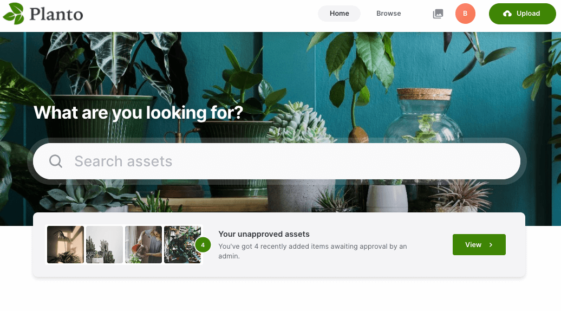The width and height of the screenshot is (561, 311).
Task: Open the image collections icon
Action: (438, 14)
